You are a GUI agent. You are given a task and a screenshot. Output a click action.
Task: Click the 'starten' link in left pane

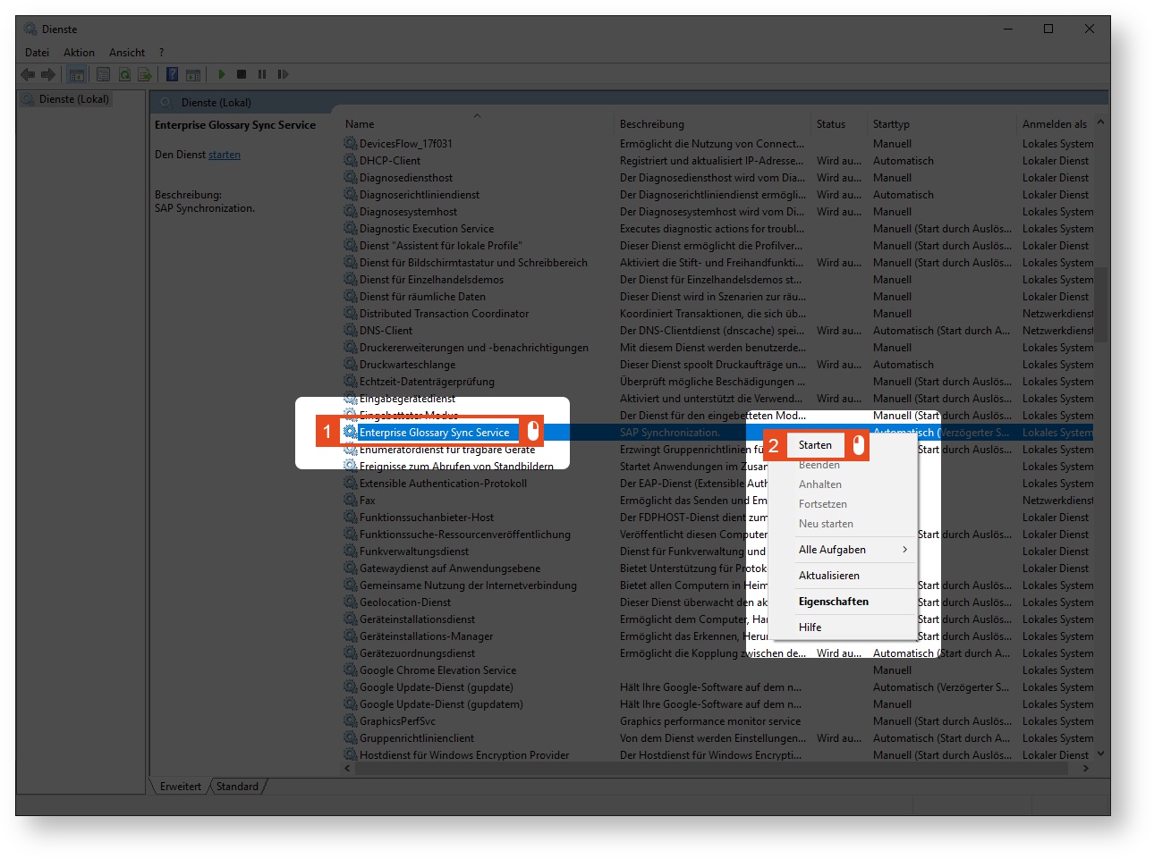[x=224, y=155]
